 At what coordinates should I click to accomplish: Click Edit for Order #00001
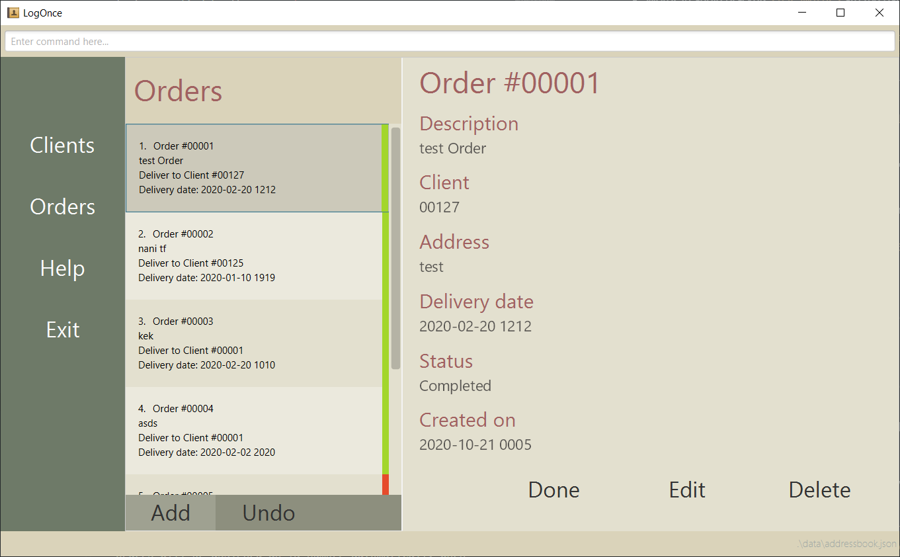coord(687,490)
